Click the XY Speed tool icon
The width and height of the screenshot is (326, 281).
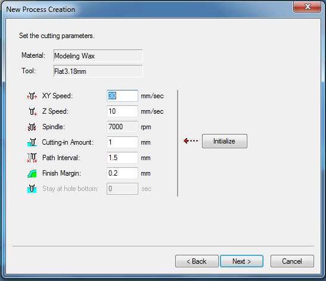32,96
